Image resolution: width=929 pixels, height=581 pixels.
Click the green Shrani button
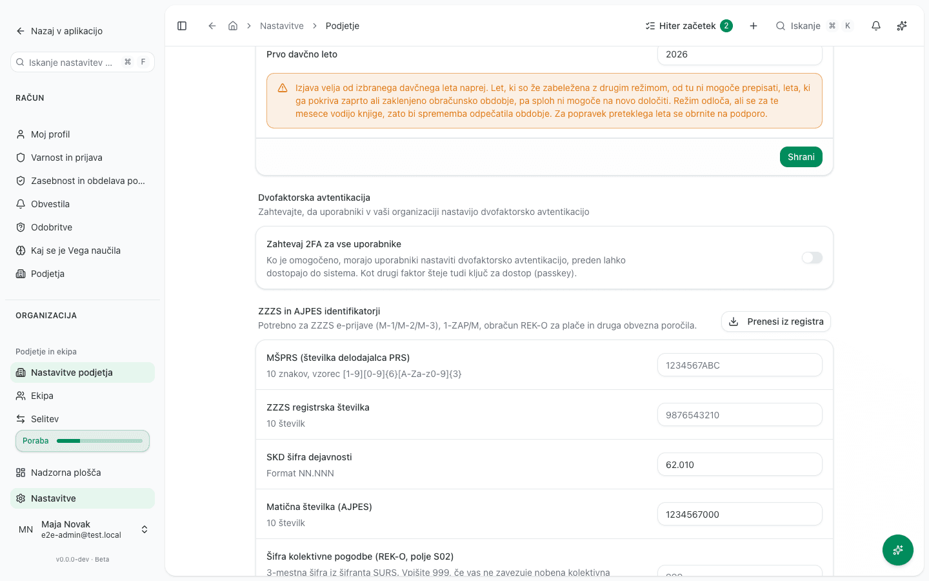pos(801,157)
